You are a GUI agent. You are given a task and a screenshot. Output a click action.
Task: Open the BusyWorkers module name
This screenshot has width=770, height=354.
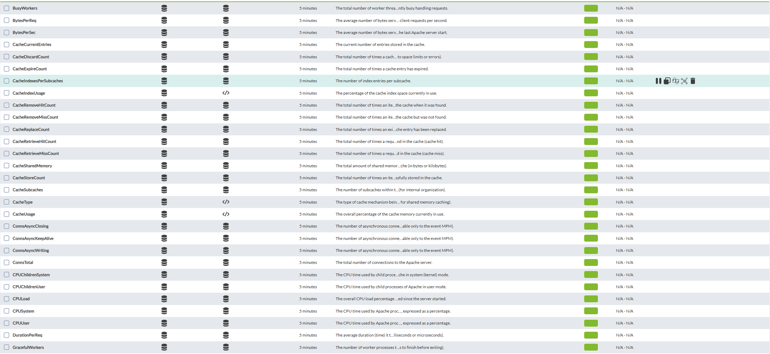click(x=25, y=8)
